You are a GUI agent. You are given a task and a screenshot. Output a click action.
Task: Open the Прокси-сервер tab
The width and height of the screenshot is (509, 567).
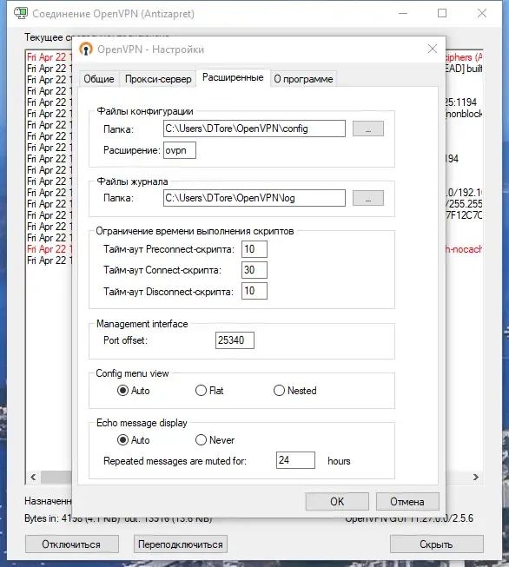158,79
